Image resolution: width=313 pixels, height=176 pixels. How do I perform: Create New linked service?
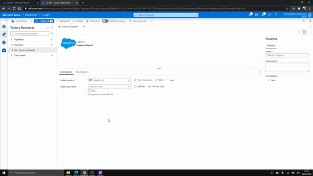tap(170, 80)
